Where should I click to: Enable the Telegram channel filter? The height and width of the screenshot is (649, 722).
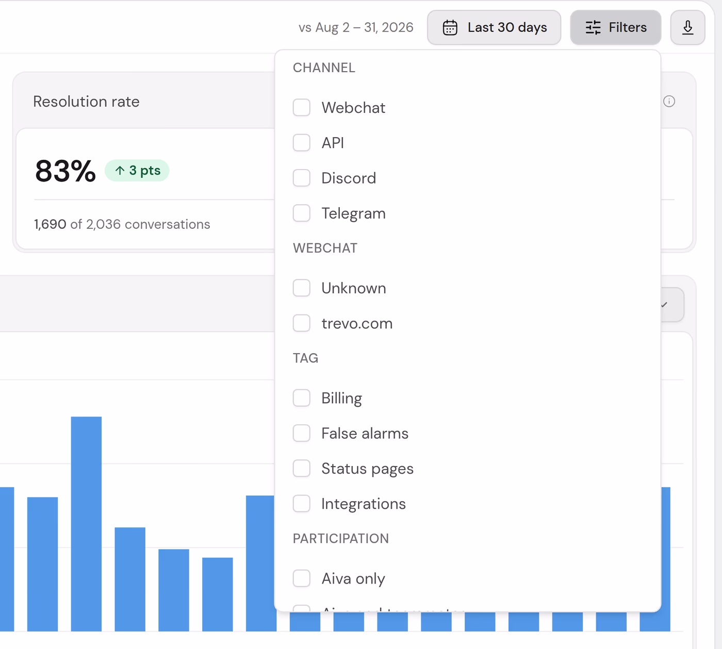click(302, 213)
